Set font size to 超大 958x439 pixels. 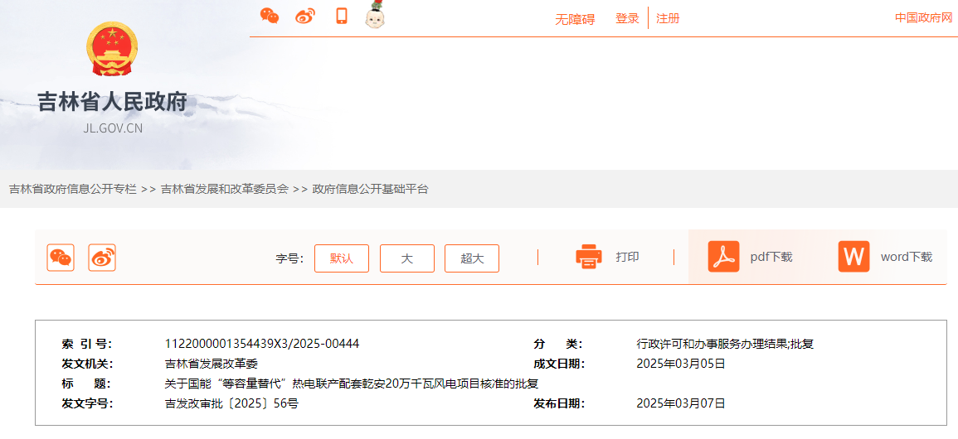tap(472, 258)
